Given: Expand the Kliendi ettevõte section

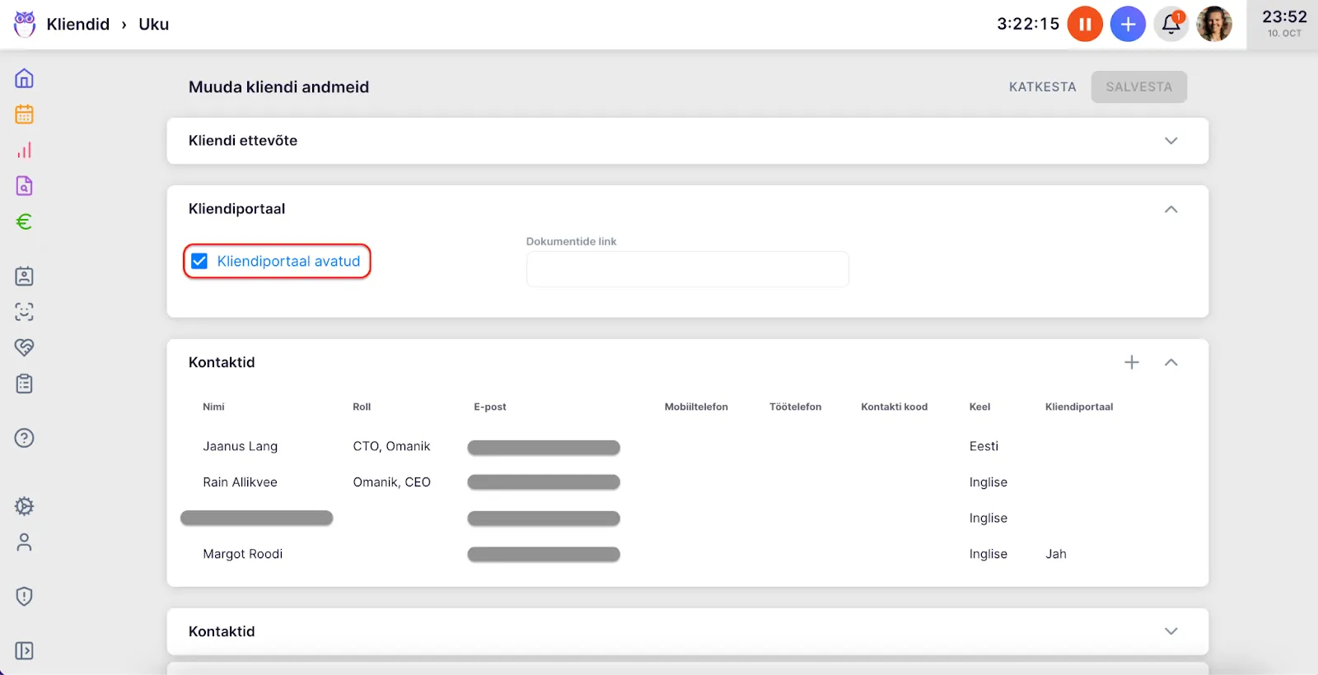Looking at the screenshot, I should (1171, 141).
